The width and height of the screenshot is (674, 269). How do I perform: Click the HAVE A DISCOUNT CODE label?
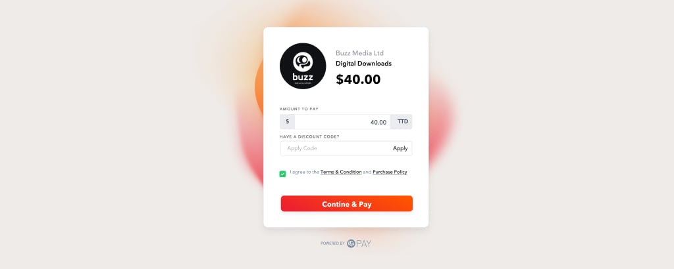(x=309, y=136)
